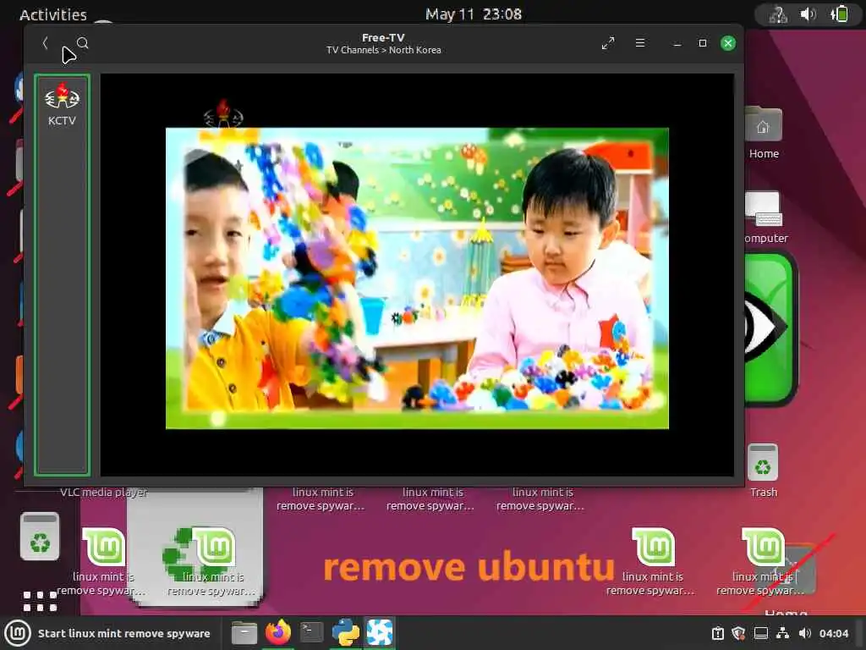
Task: Launch Firefox from the bottom taskbar
Action: (278, 633)
